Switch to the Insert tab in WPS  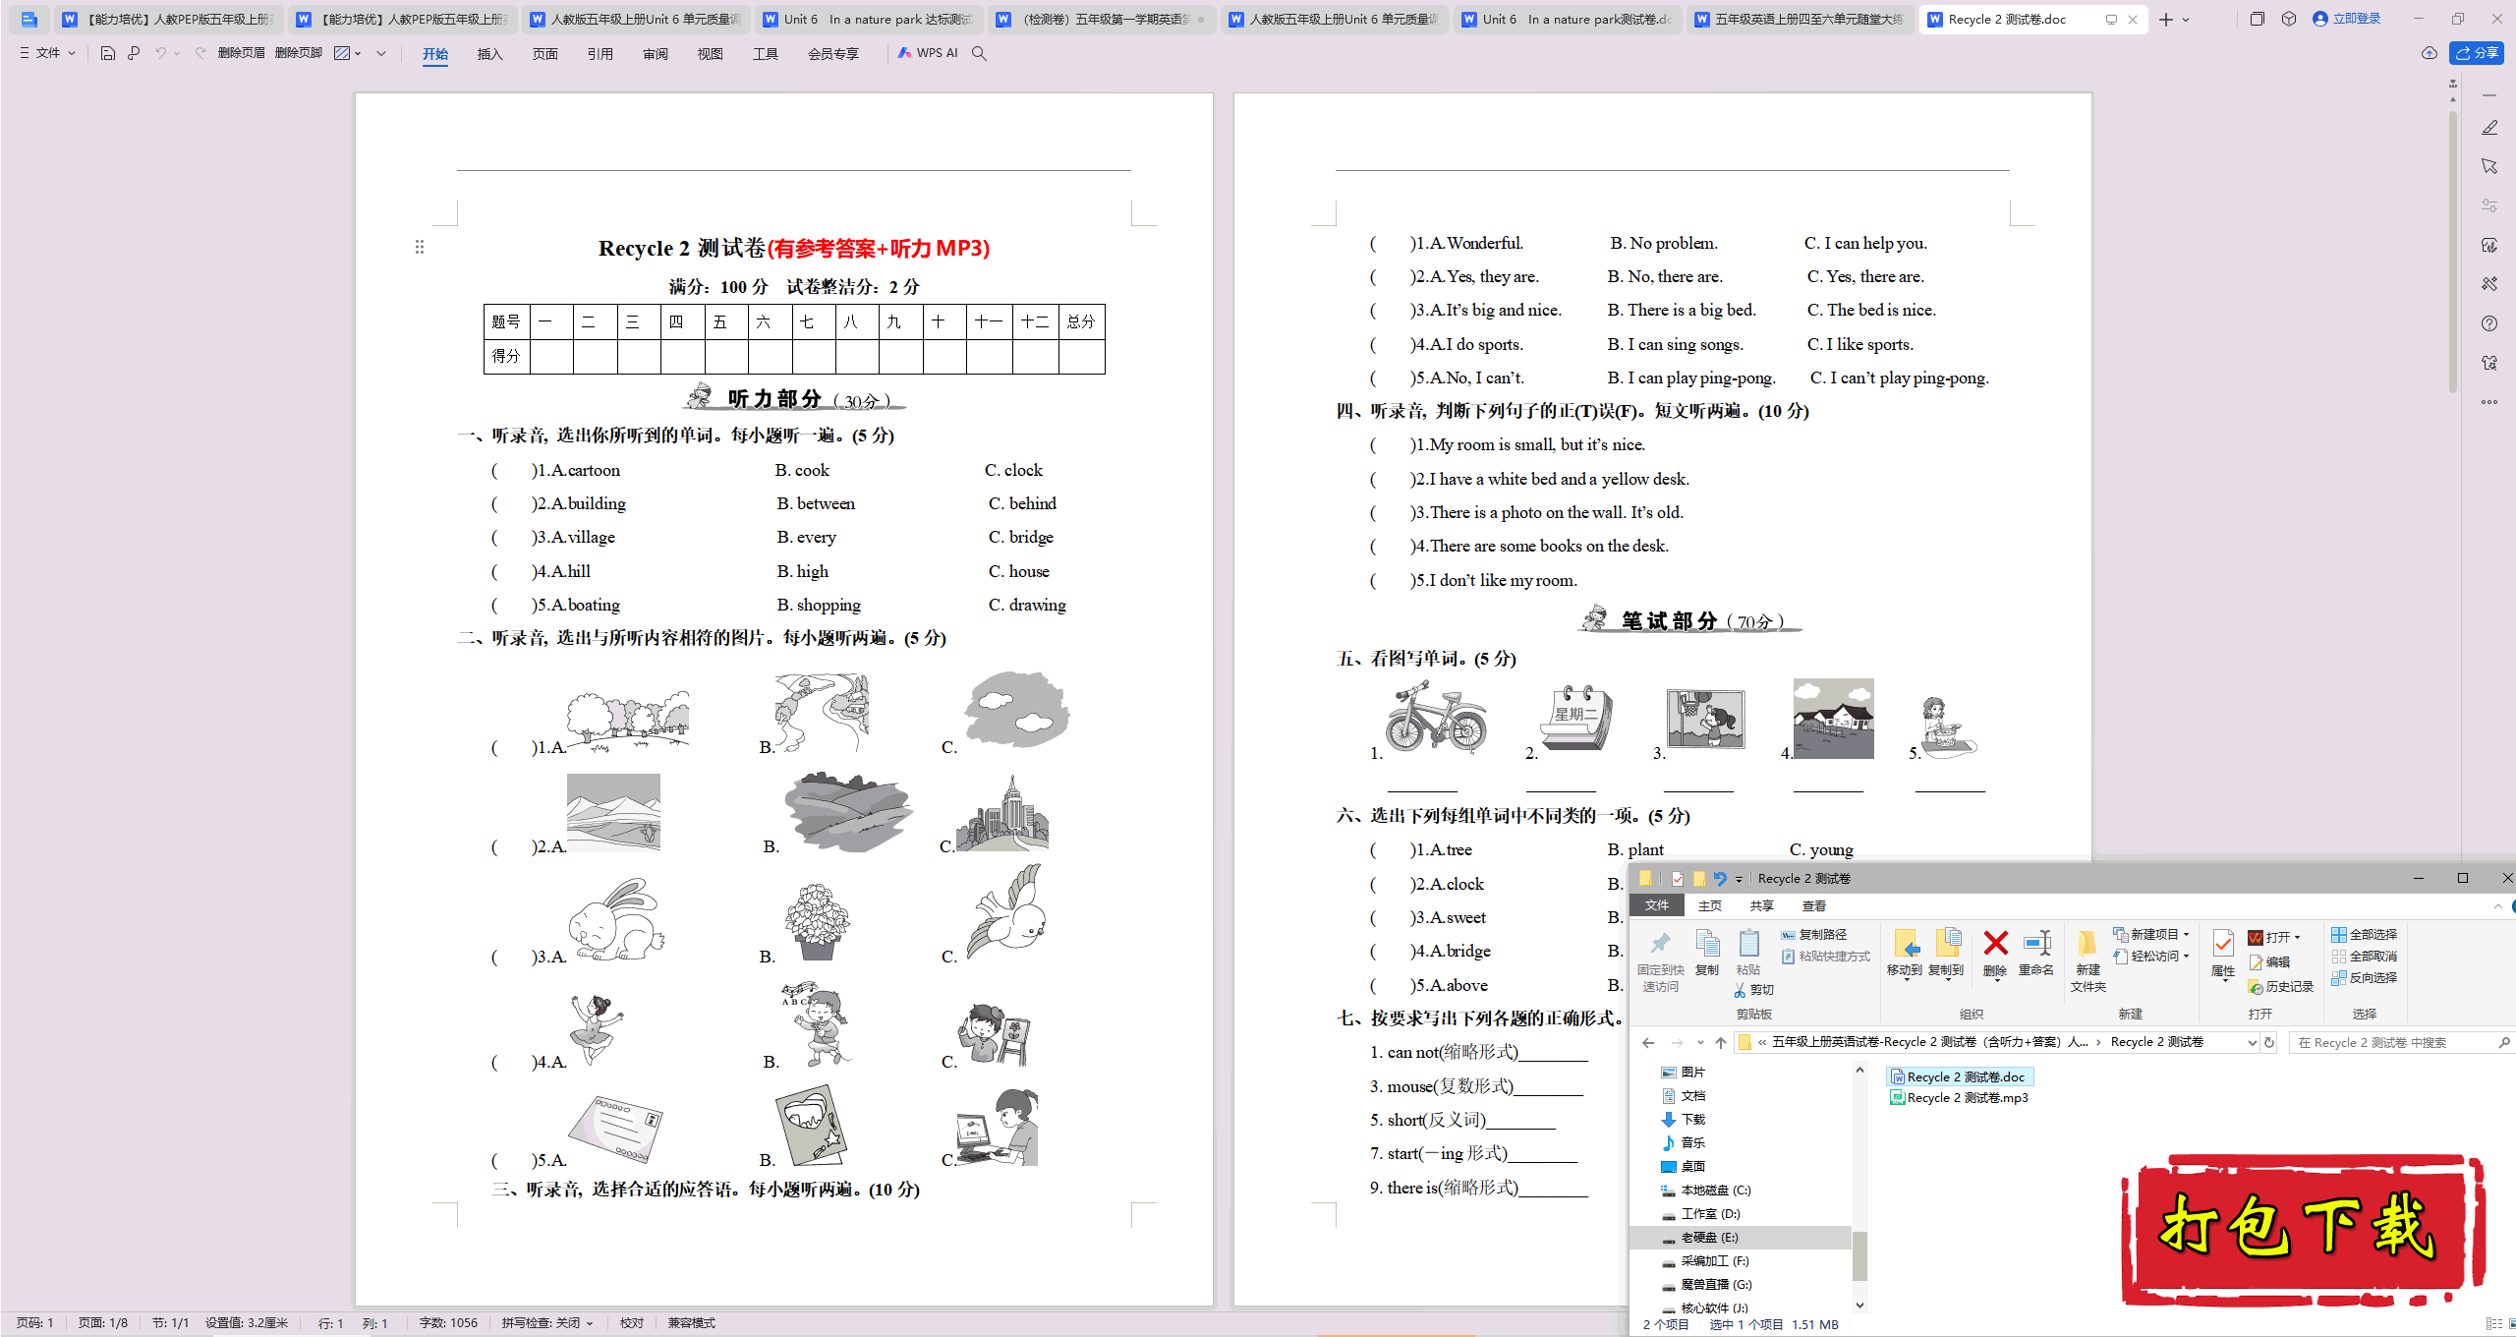click(489, 54)
